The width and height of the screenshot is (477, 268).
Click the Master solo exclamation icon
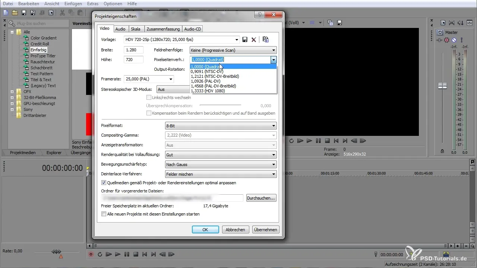pyautogui.click(x=461, y=40)
